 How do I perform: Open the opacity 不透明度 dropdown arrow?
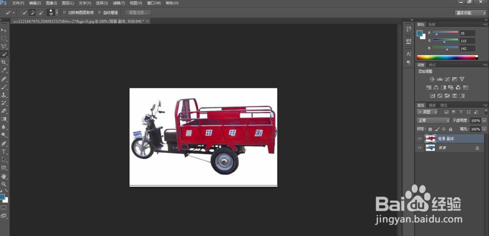(x=484, y=120)
